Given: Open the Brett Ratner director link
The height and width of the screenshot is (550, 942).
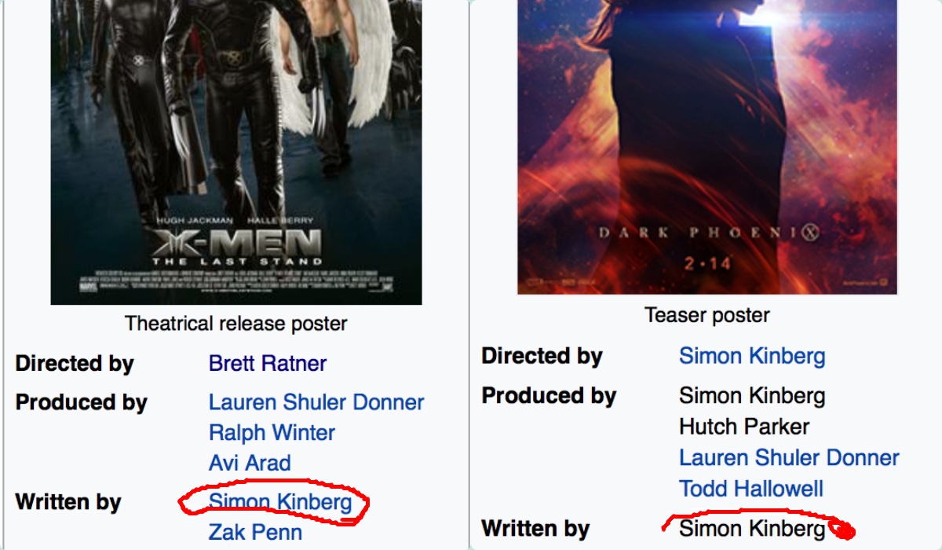Looking at the screenshot, I should click(x=268, y=364).
